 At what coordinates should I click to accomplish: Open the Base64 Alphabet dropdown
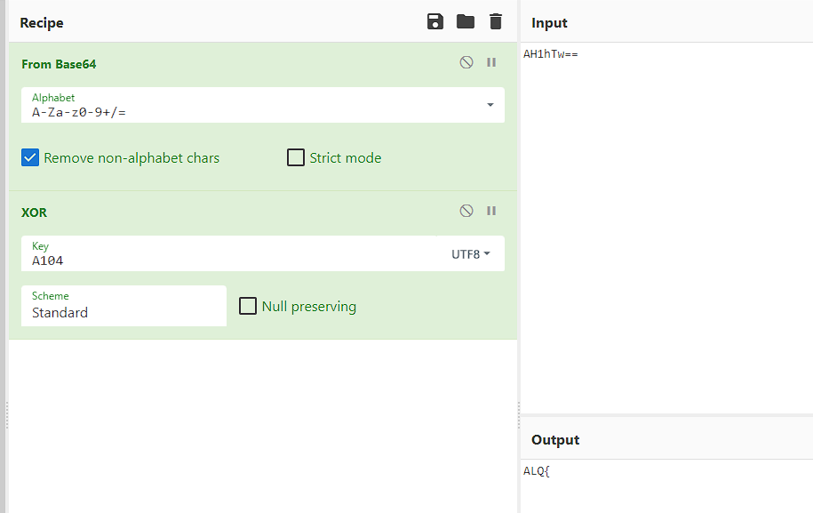(x=490, y=105)
